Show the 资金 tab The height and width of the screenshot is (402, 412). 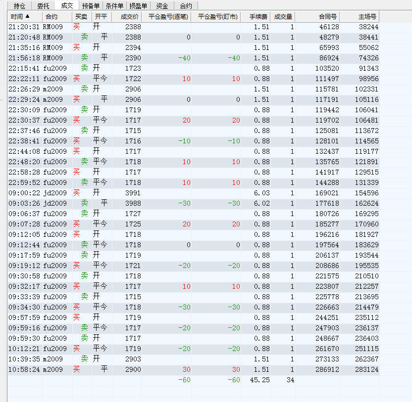(x=162, y=6)
